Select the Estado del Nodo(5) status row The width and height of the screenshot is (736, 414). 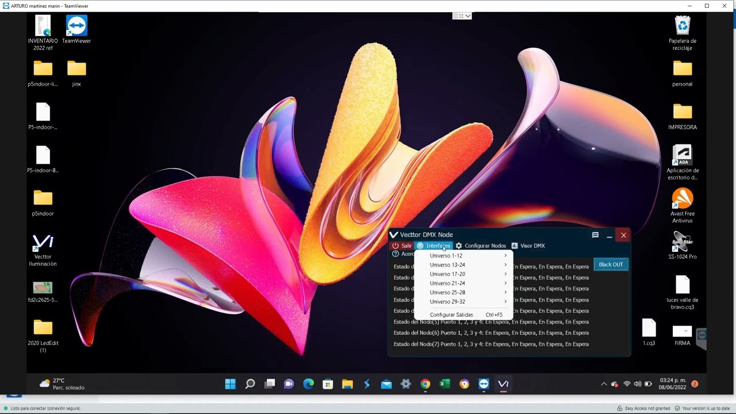click(491, 321)
